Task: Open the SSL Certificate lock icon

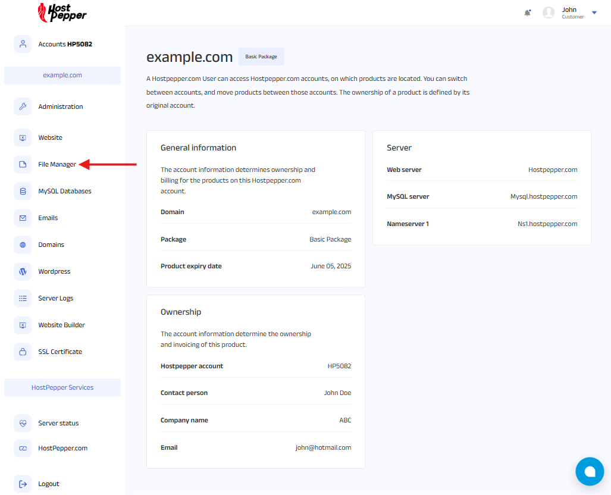Action: (23, 352)
